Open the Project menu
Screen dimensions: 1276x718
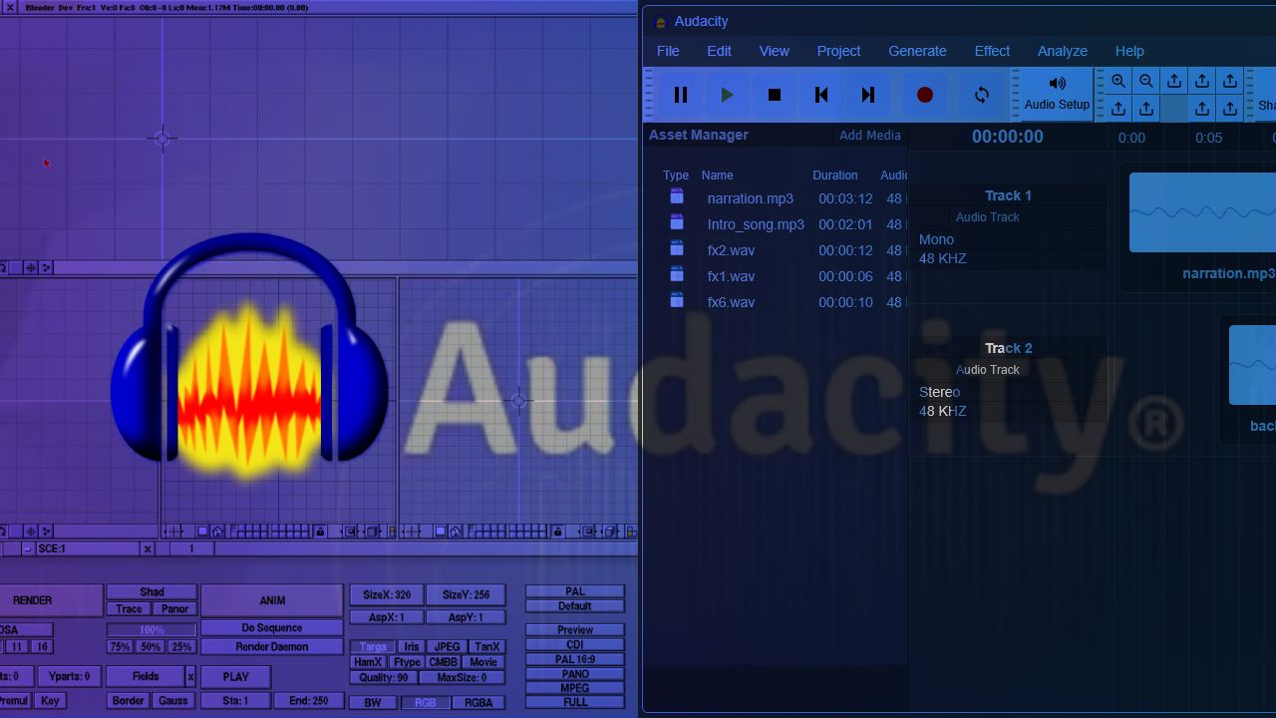838,51
